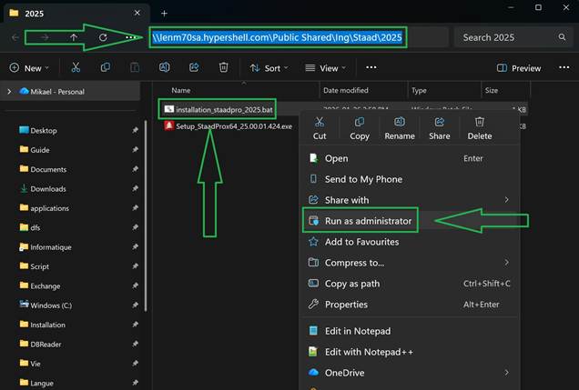Click the sidebar vertical scrollbar
Image resolution: width=579 pixels, height=390 pixels.
(x=146, y=216)
